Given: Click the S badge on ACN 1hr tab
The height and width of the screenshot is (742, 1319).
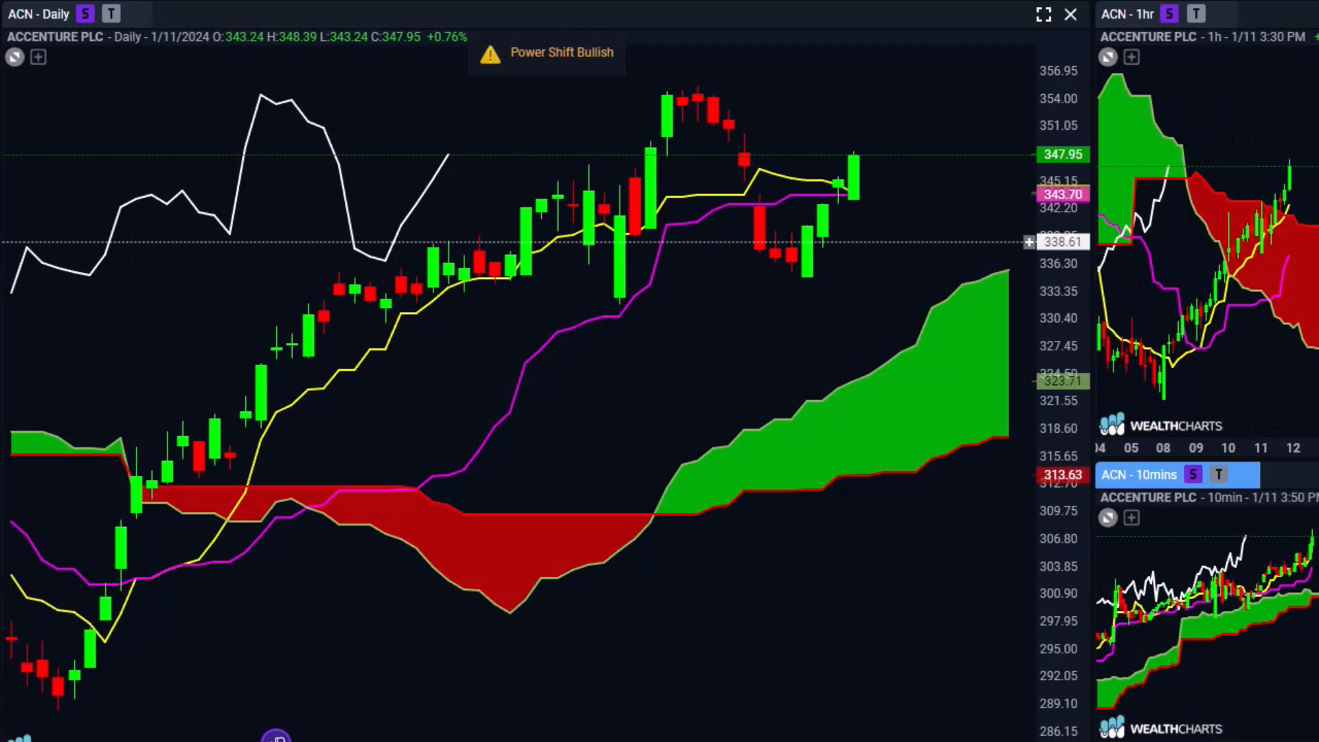Looking at the screenshot, I should point(1169,14).
